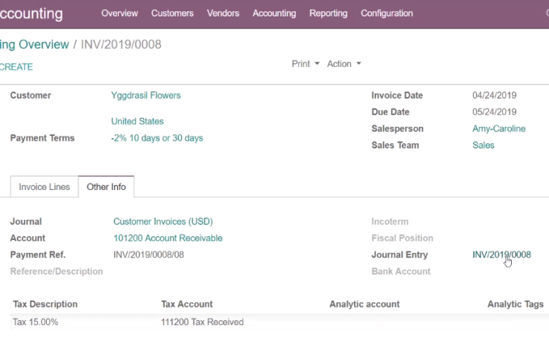
Task: Open the Overview menu
Action: pos(119,13)
